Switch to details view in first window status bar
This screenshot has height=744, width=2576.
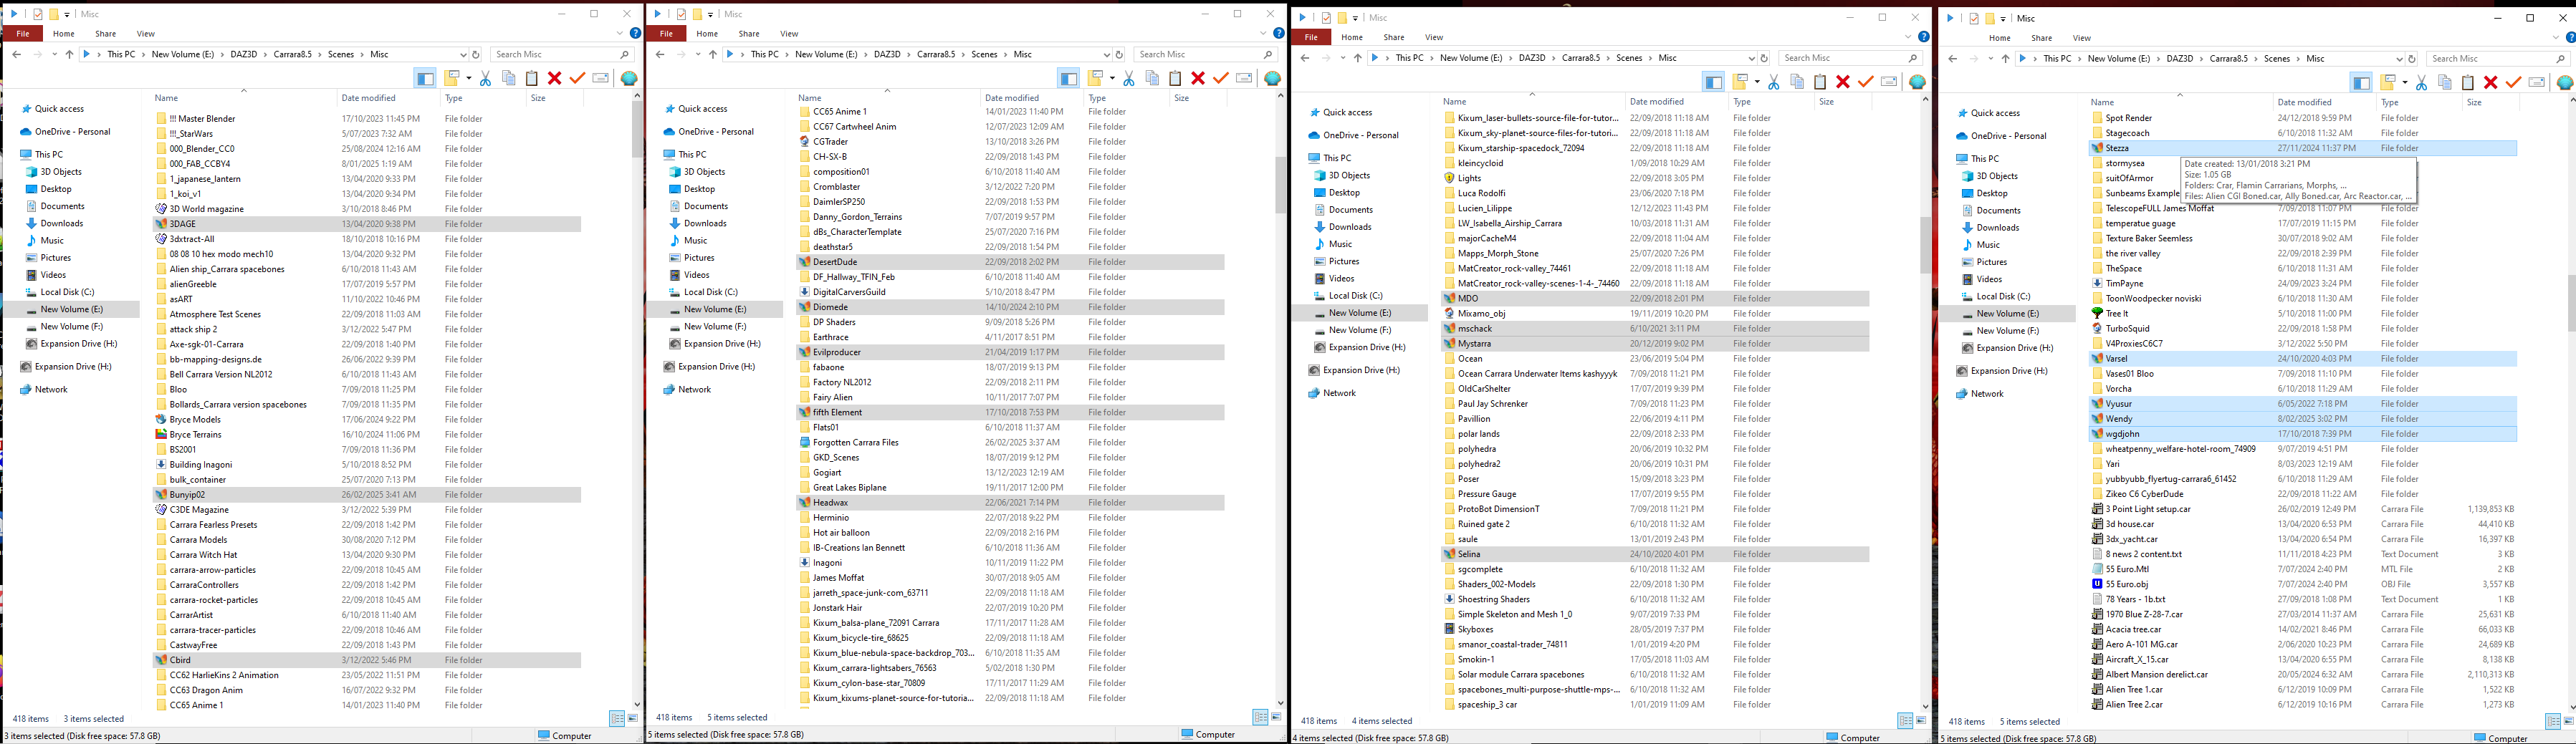point(617,718)
